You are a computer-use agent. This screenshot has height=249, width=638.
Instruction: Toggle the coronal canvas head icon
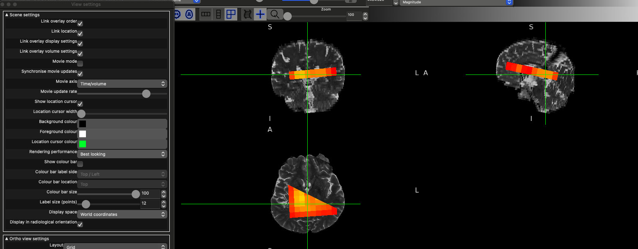click(177, 14)
